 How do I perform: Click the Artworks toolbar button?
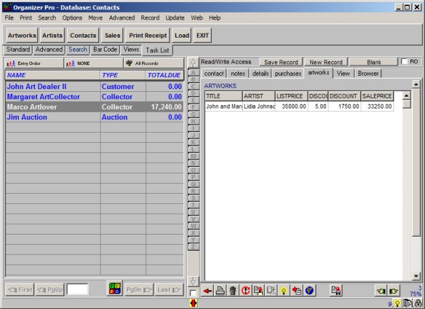(x=22, y=36)
